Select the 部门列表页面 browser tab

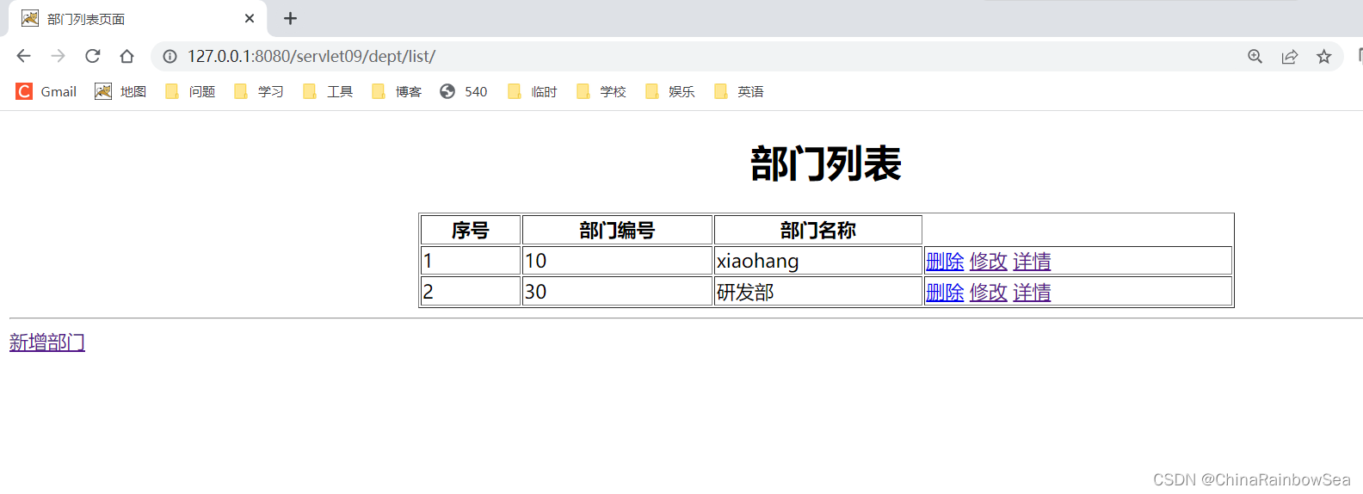point(138,19)
